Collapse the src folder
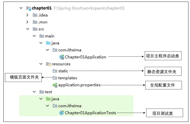 [28, 29]
